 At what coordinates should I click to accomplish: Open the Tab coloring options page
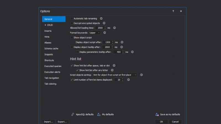[50, 84]
